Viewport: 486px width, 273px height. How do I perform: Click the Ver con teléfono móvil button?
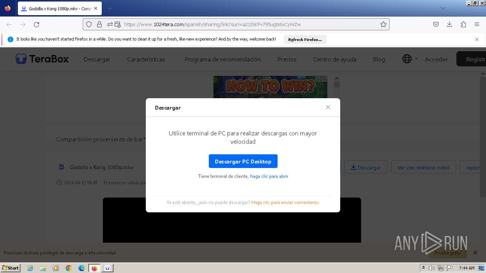pyautogui.click(x=423, y=167)
